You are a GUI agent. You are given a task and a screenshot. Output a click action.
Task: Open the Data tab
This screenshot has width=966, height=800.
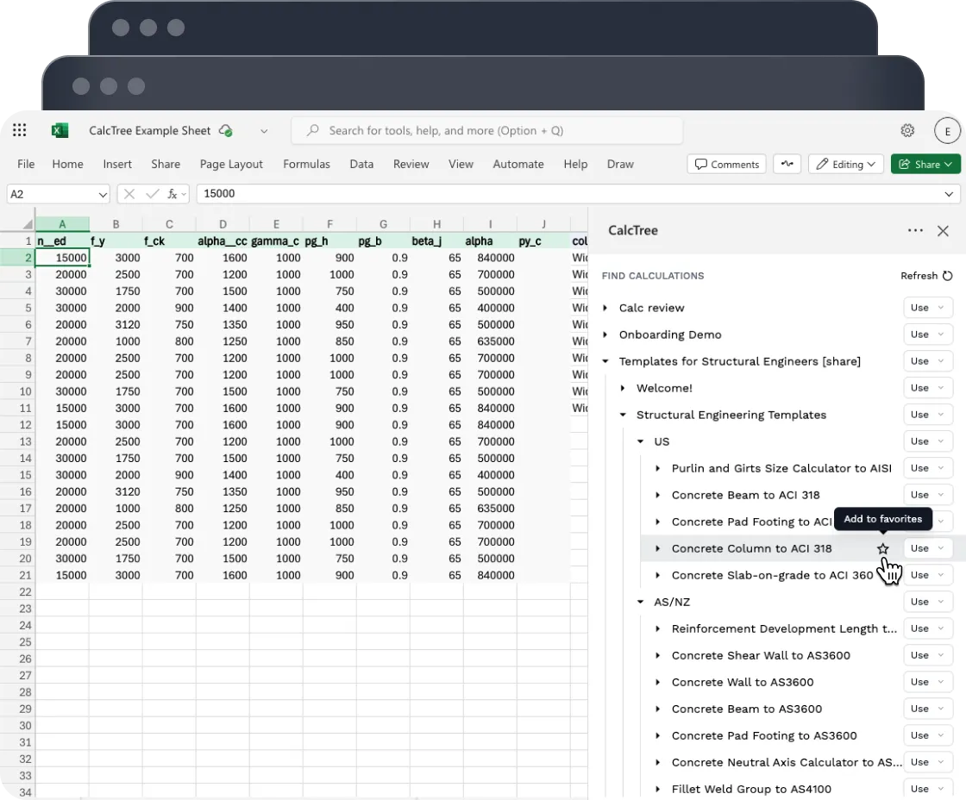click(x=361, y=164)
